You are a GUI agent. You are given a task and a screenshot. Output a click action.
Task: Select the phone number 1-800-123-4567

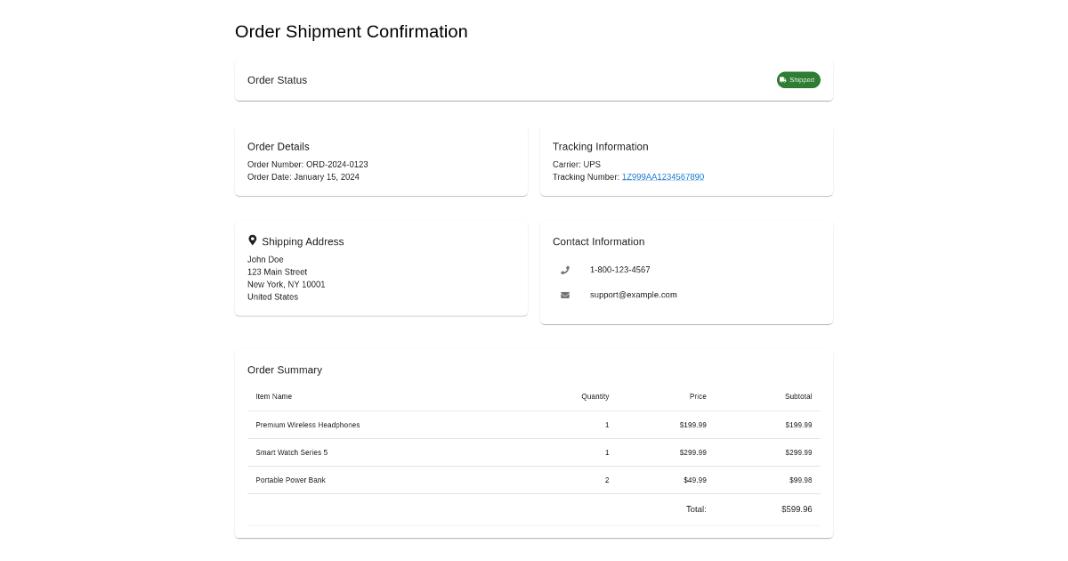[x=620, y=270]
